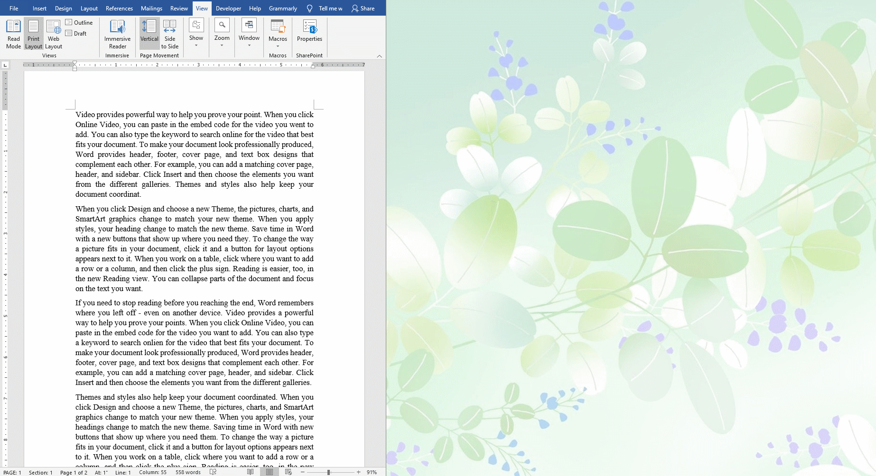This screenshot has width=876, height=476.
Task: Click the zoom out minus button
Action: point(302,472)
